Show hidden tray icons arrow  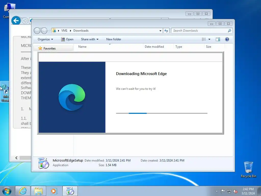pos(217,191)
